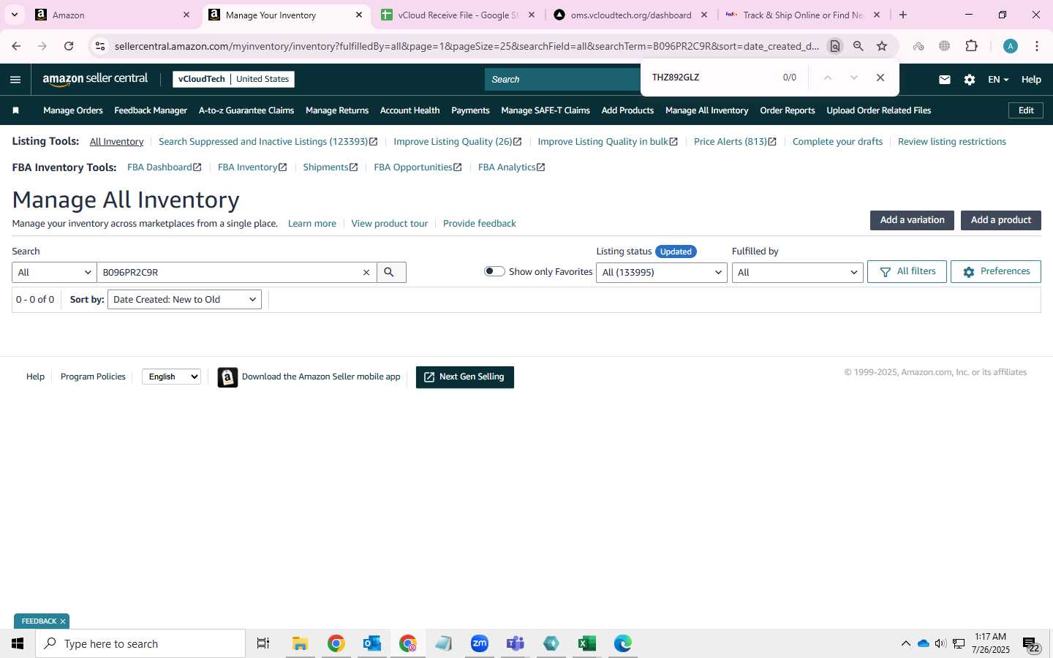Open a new browser tab
The image size is (1053, 658).
[903, 15]
